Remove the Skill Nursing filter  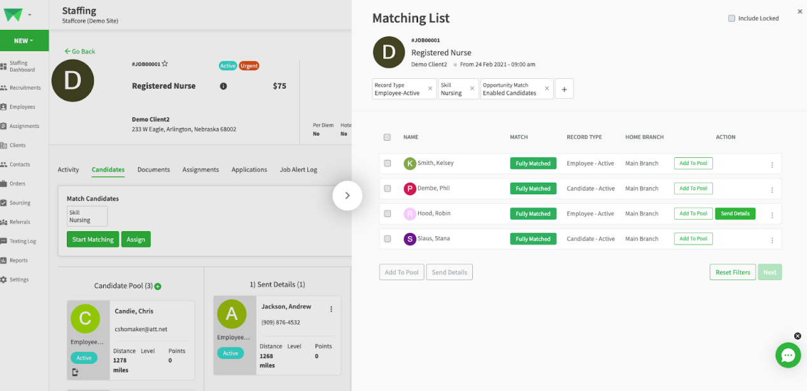coord(473,89)
